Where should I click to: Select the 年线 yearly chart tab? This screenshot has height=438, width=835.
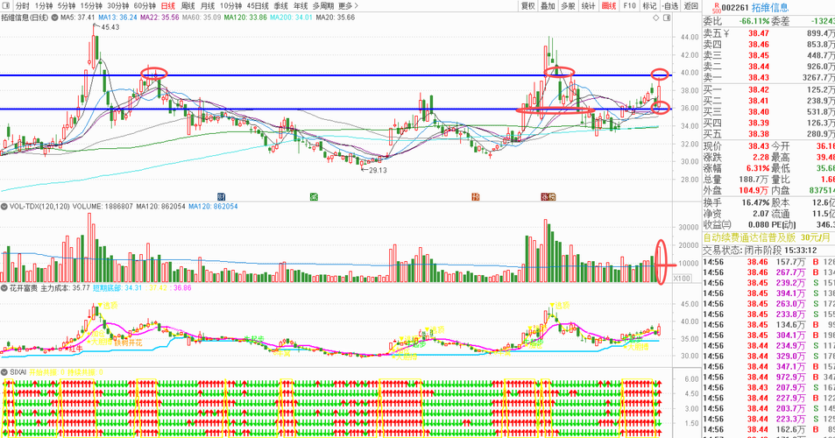(301, 6)
